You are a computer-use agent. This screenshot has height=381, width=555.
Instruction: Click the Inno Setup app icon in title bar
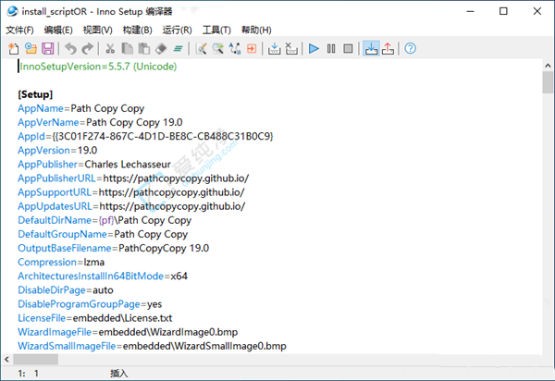pyautogui.click(x=12, y=11)
